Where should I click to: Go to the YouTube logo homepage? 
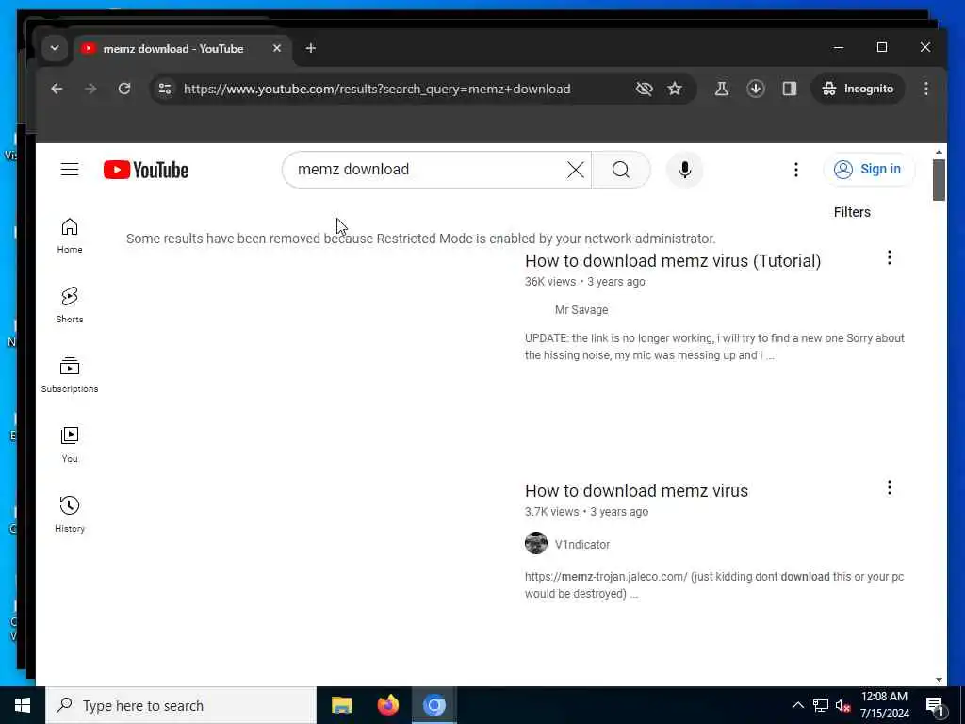coord(146,170)
